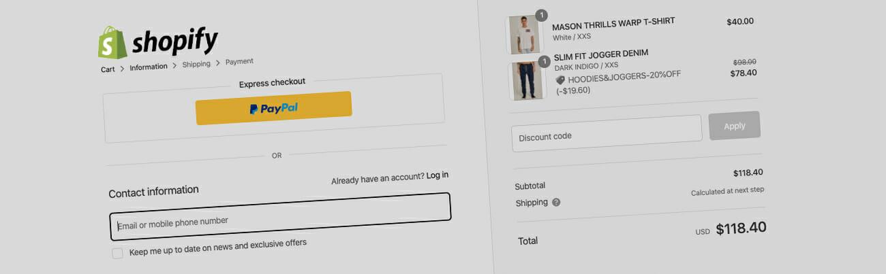The height and width of the screenshot is (274, 886).
Task: Open the Slim Fit Jogger Denim thumbnail
Action: click(528, 82)
